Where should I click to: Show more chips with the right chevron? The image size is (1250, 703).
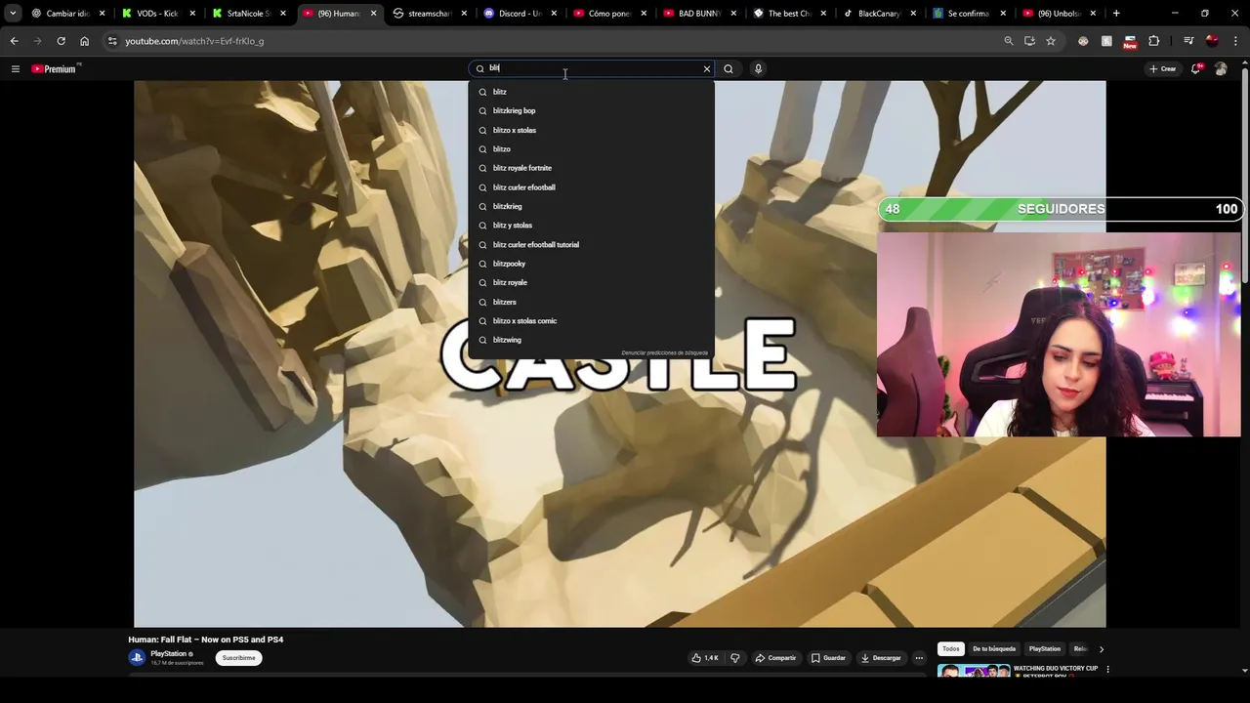1101,649
